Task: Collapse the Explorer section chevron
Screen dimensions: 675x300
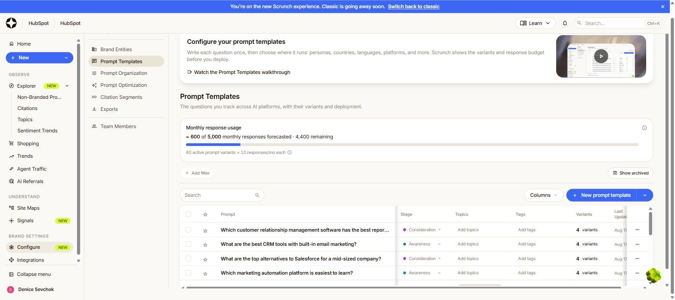Action: pos(67,86)
